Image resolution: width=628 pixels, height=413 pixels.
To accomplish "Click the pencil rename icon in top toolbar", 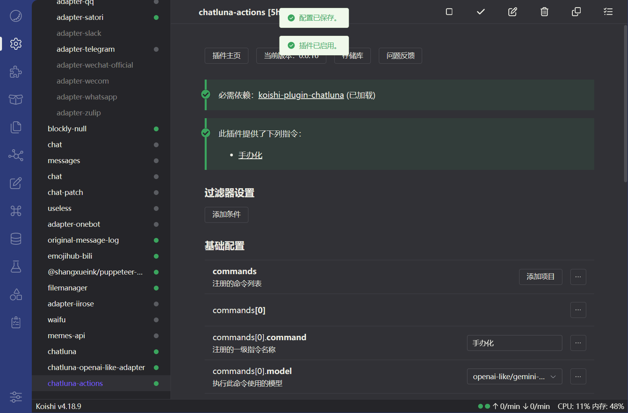I will pos(513,12).
